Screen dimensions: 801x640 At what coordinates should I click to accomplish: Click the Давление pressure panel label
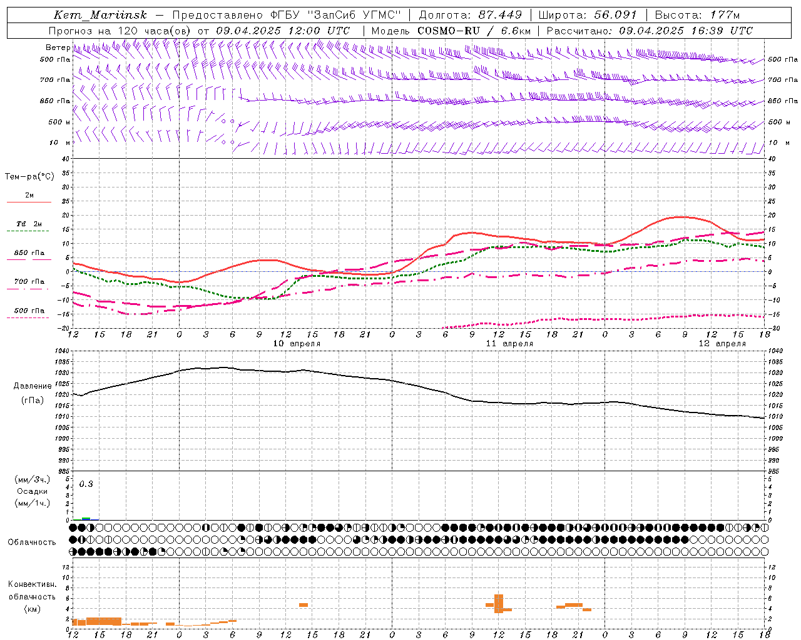coord(33,386)
